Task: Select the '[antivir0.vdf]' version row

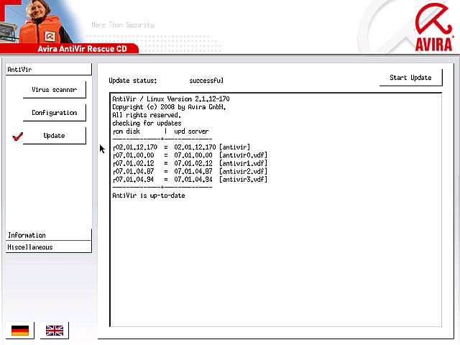Action: tap(190, 155)
